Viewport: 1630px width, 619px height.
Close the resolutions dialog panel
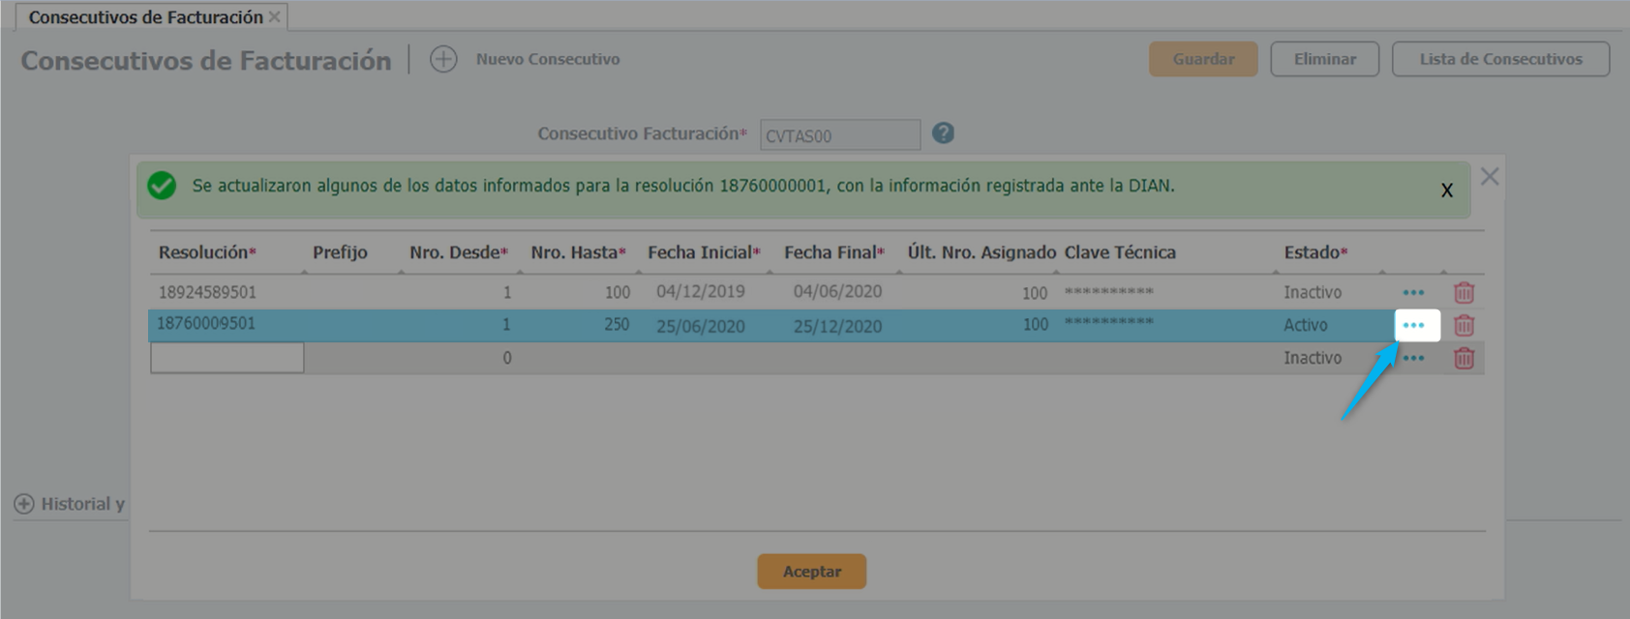click(x=1490, y=176)
